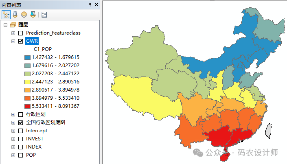Screen dimensions: 287x164
Task: Select the GWR layer name
Action: pos(32,41)
